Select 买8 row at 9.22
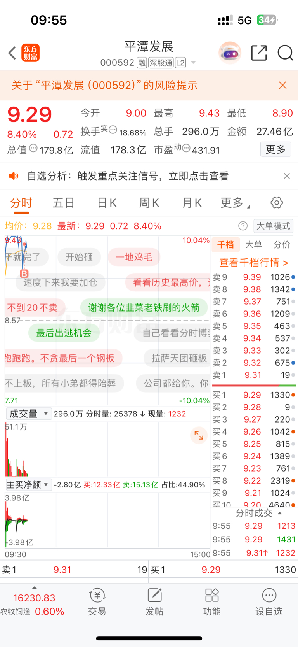298x647 pixels. coord(254,481)
